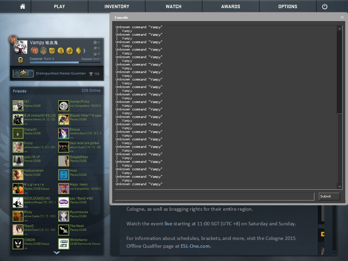This screenshot has width=348, height=261.
Task: Click the teacher commendation icon showing 13
Action: (x=95, y=48)
